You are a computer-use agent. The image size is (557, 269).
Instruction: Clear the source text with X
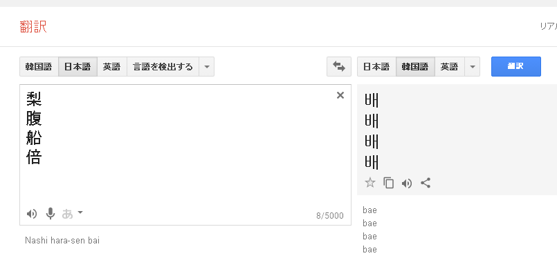pyautogui.click(x=340, y=95)
